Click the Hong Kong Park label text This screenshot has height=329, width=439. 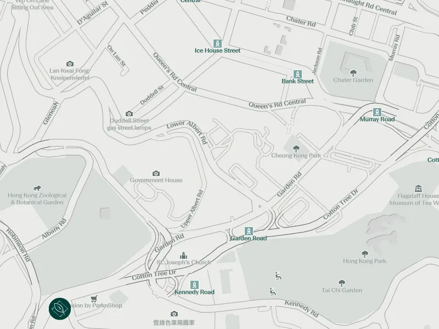point(364,261)
